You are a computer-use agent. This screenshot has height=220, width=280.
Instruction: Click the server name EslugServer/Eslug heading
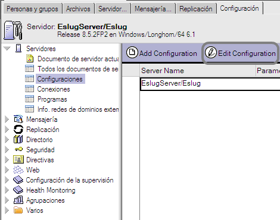pos(92,27)
